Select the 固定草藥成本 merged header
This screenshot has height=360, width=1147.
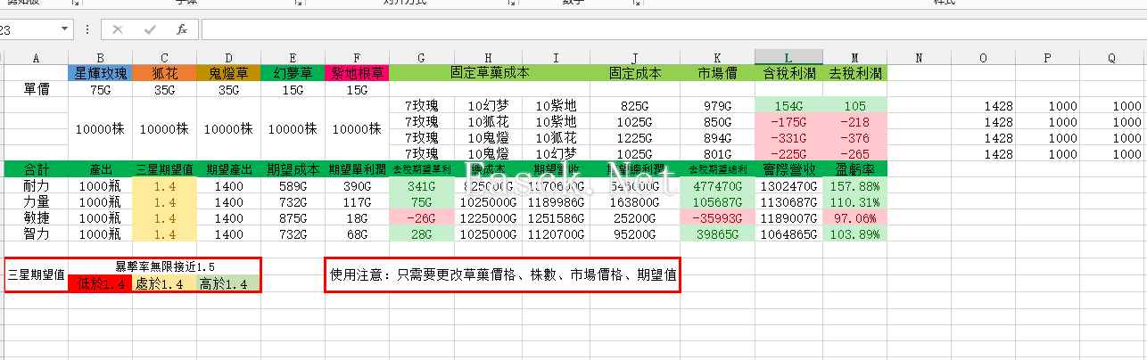point(490,73)
